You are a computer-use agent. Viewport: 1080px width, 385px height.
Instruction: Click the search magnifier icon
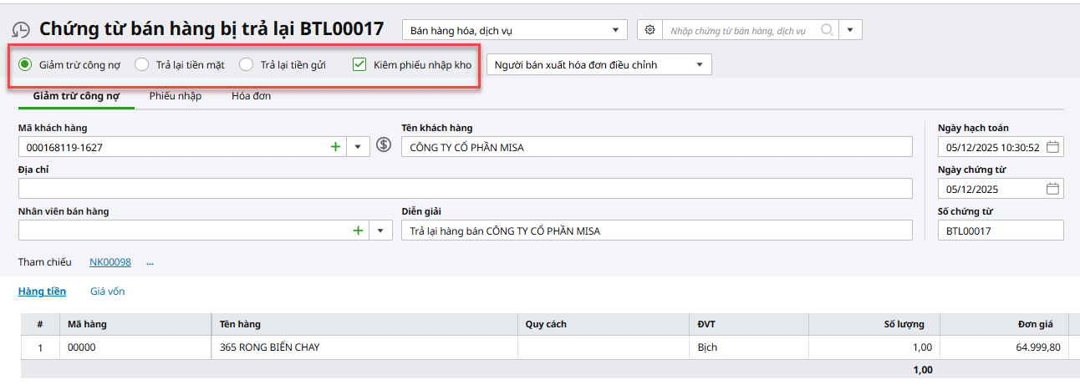(827, 30)
